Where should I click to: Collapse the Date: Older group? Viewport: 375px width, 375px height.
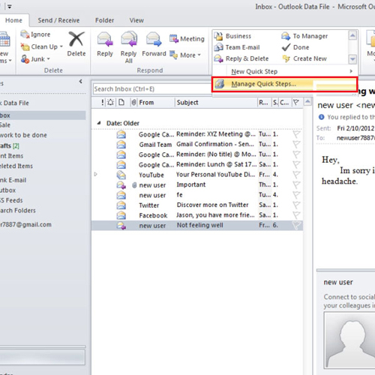[x=99, y=123]
